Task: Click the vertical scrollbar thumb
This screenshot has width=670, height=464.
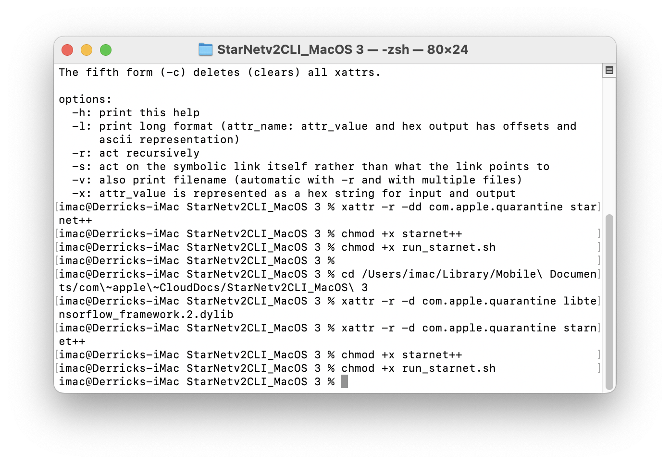Action: pyautogui.click(x=609, y=302)
